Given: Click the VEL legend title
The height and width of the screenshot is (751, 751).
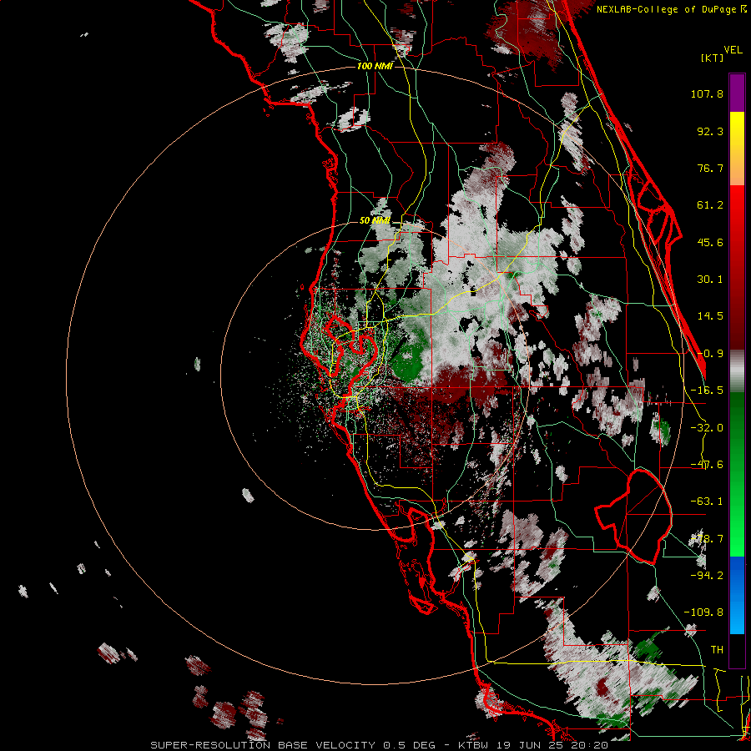Looking at the screenshot, I should click(x=733, y=50).
